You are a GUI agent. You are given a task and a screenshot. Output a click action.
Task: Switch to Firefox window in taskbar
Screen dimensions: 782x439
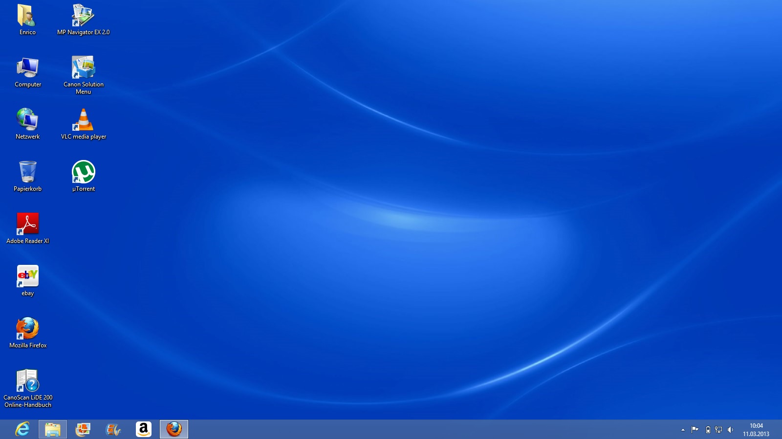(174, 429)
